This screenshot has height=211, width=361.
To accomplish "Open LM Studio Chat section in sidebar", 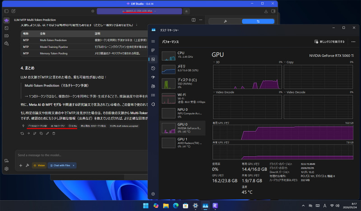I will [x=6, y=20].
